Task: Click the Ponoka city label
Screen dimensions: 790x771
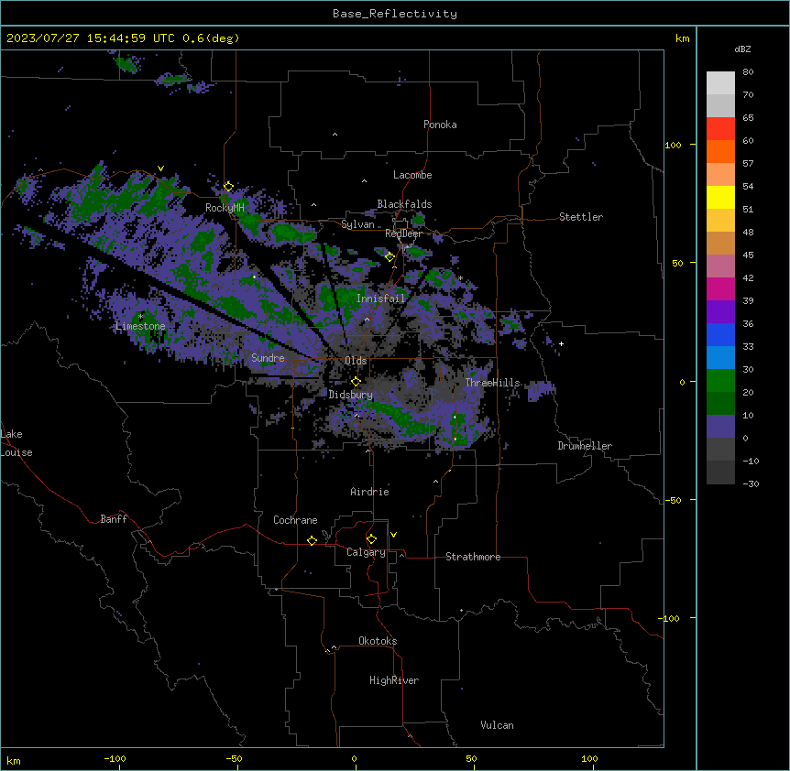Action: coord(440,125)
